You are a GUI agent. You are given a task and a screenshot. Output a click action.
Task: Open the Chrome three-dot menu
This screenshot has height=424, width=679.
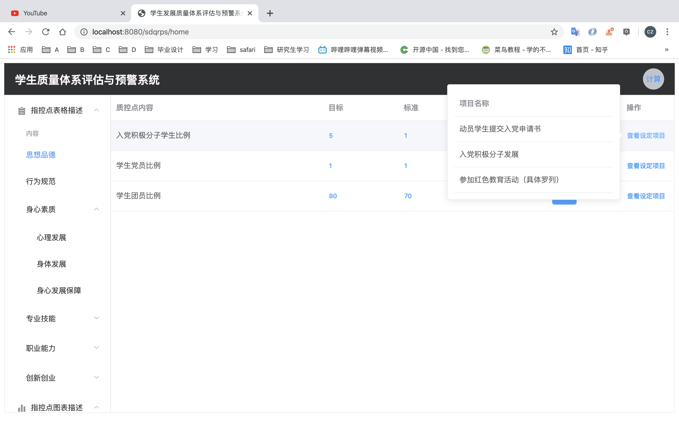(x=667, y=32)
